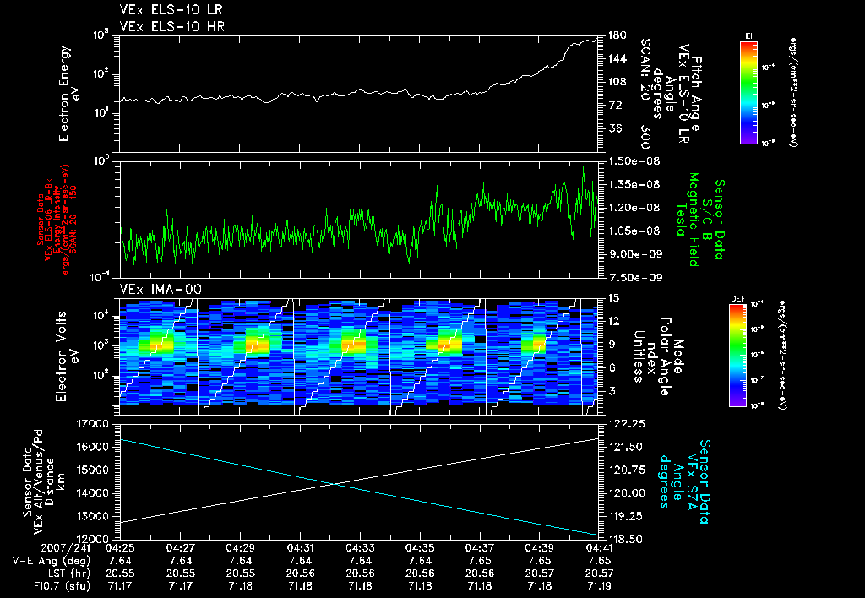865x598 pixels.
Task: Click the 04:33 time tick label
Action: pyautogui.click(x=360, y=548)
